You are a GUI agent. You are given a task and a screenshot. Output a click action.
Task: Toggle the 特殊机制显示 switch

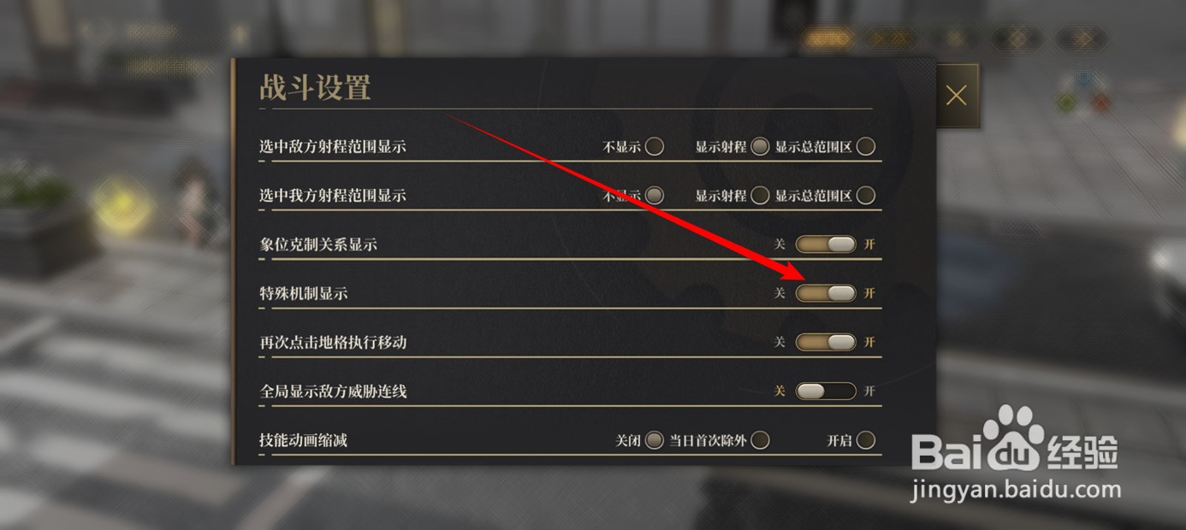coord(826,293)
